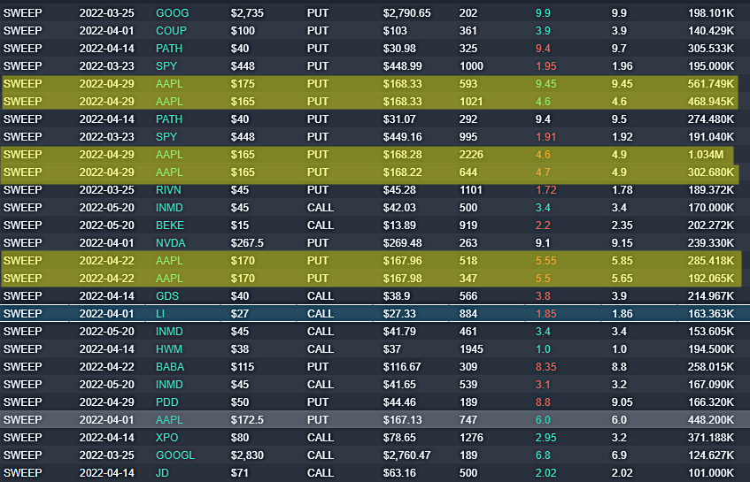Select the 1.034M premium cell
This screenshot has width=750, height=482.
point(706,154)
